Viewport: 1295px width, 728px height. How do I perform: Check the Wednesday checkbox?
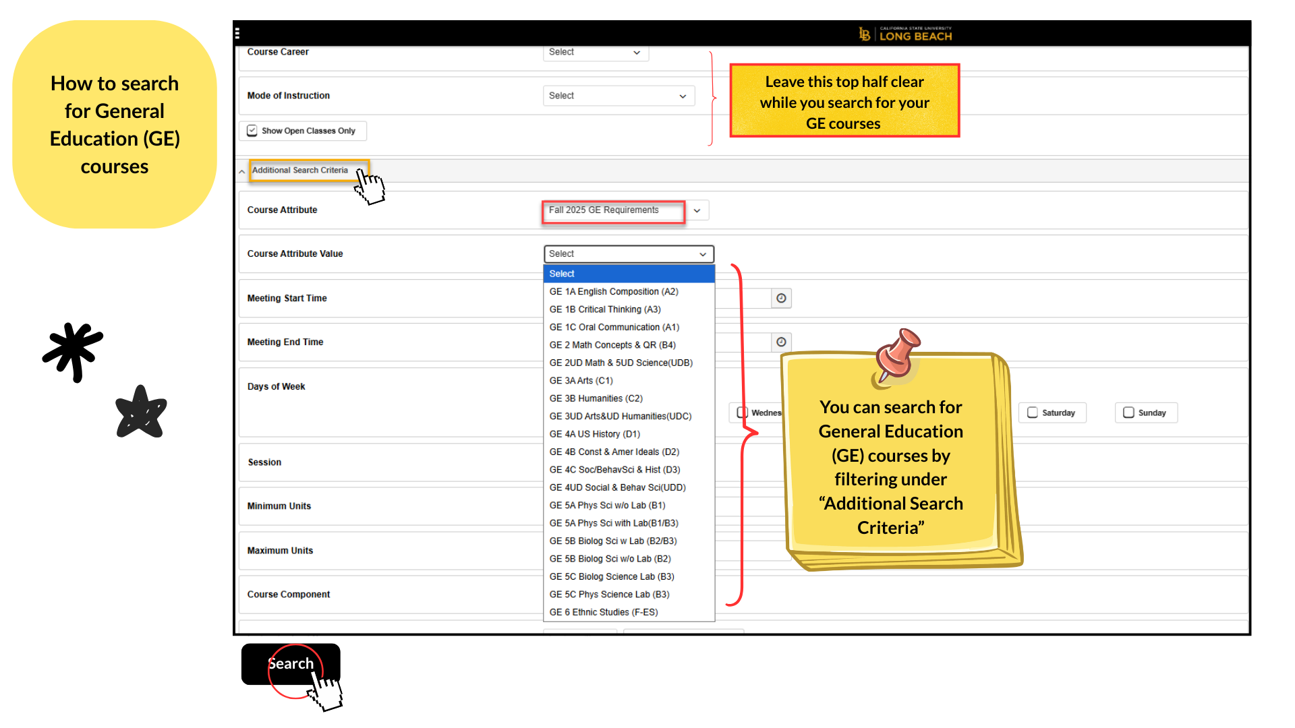tap(743, 412)
